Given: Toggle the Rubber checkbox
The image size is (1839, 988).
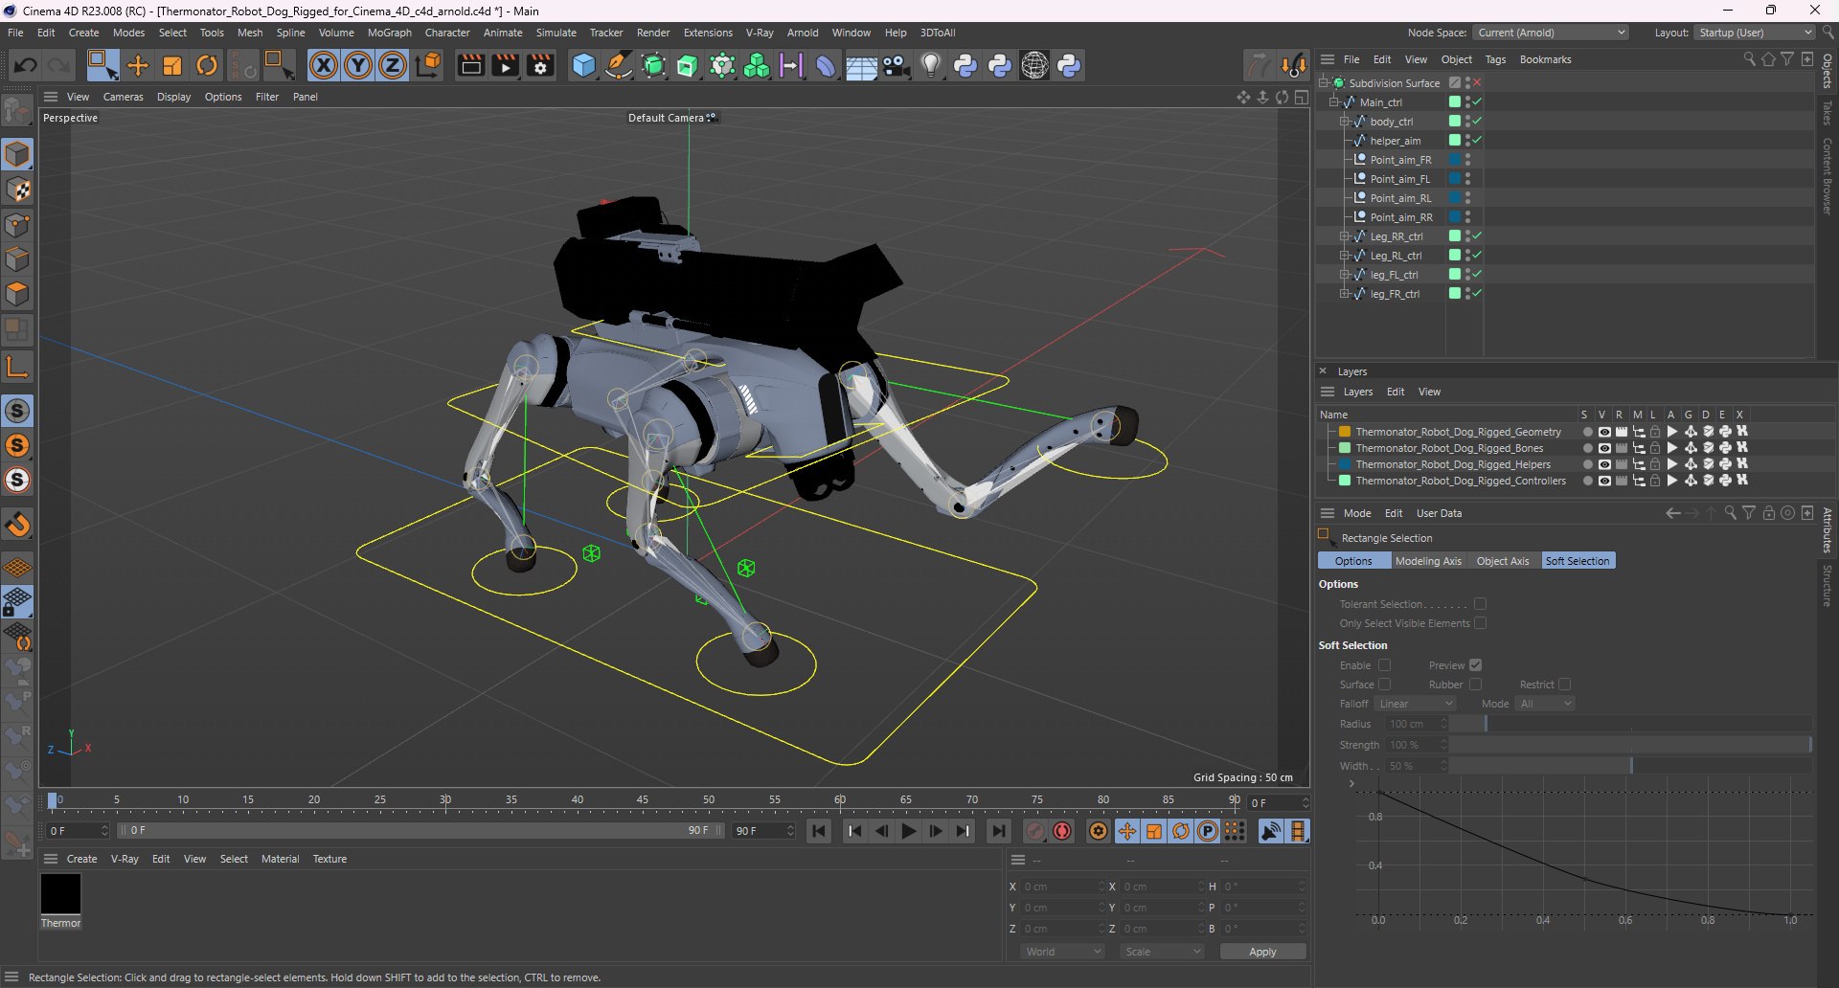Looking at the screenshot, I should click(x=1475, y=685).
